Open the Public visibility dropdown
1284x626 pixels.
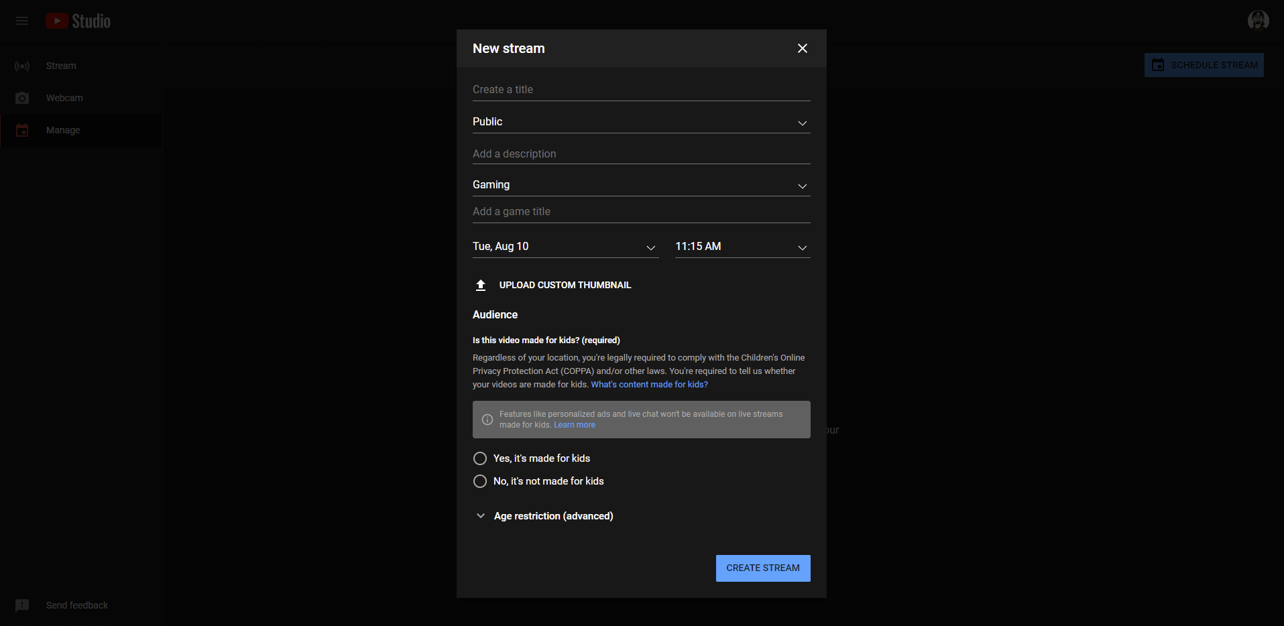tap(641, 122)
